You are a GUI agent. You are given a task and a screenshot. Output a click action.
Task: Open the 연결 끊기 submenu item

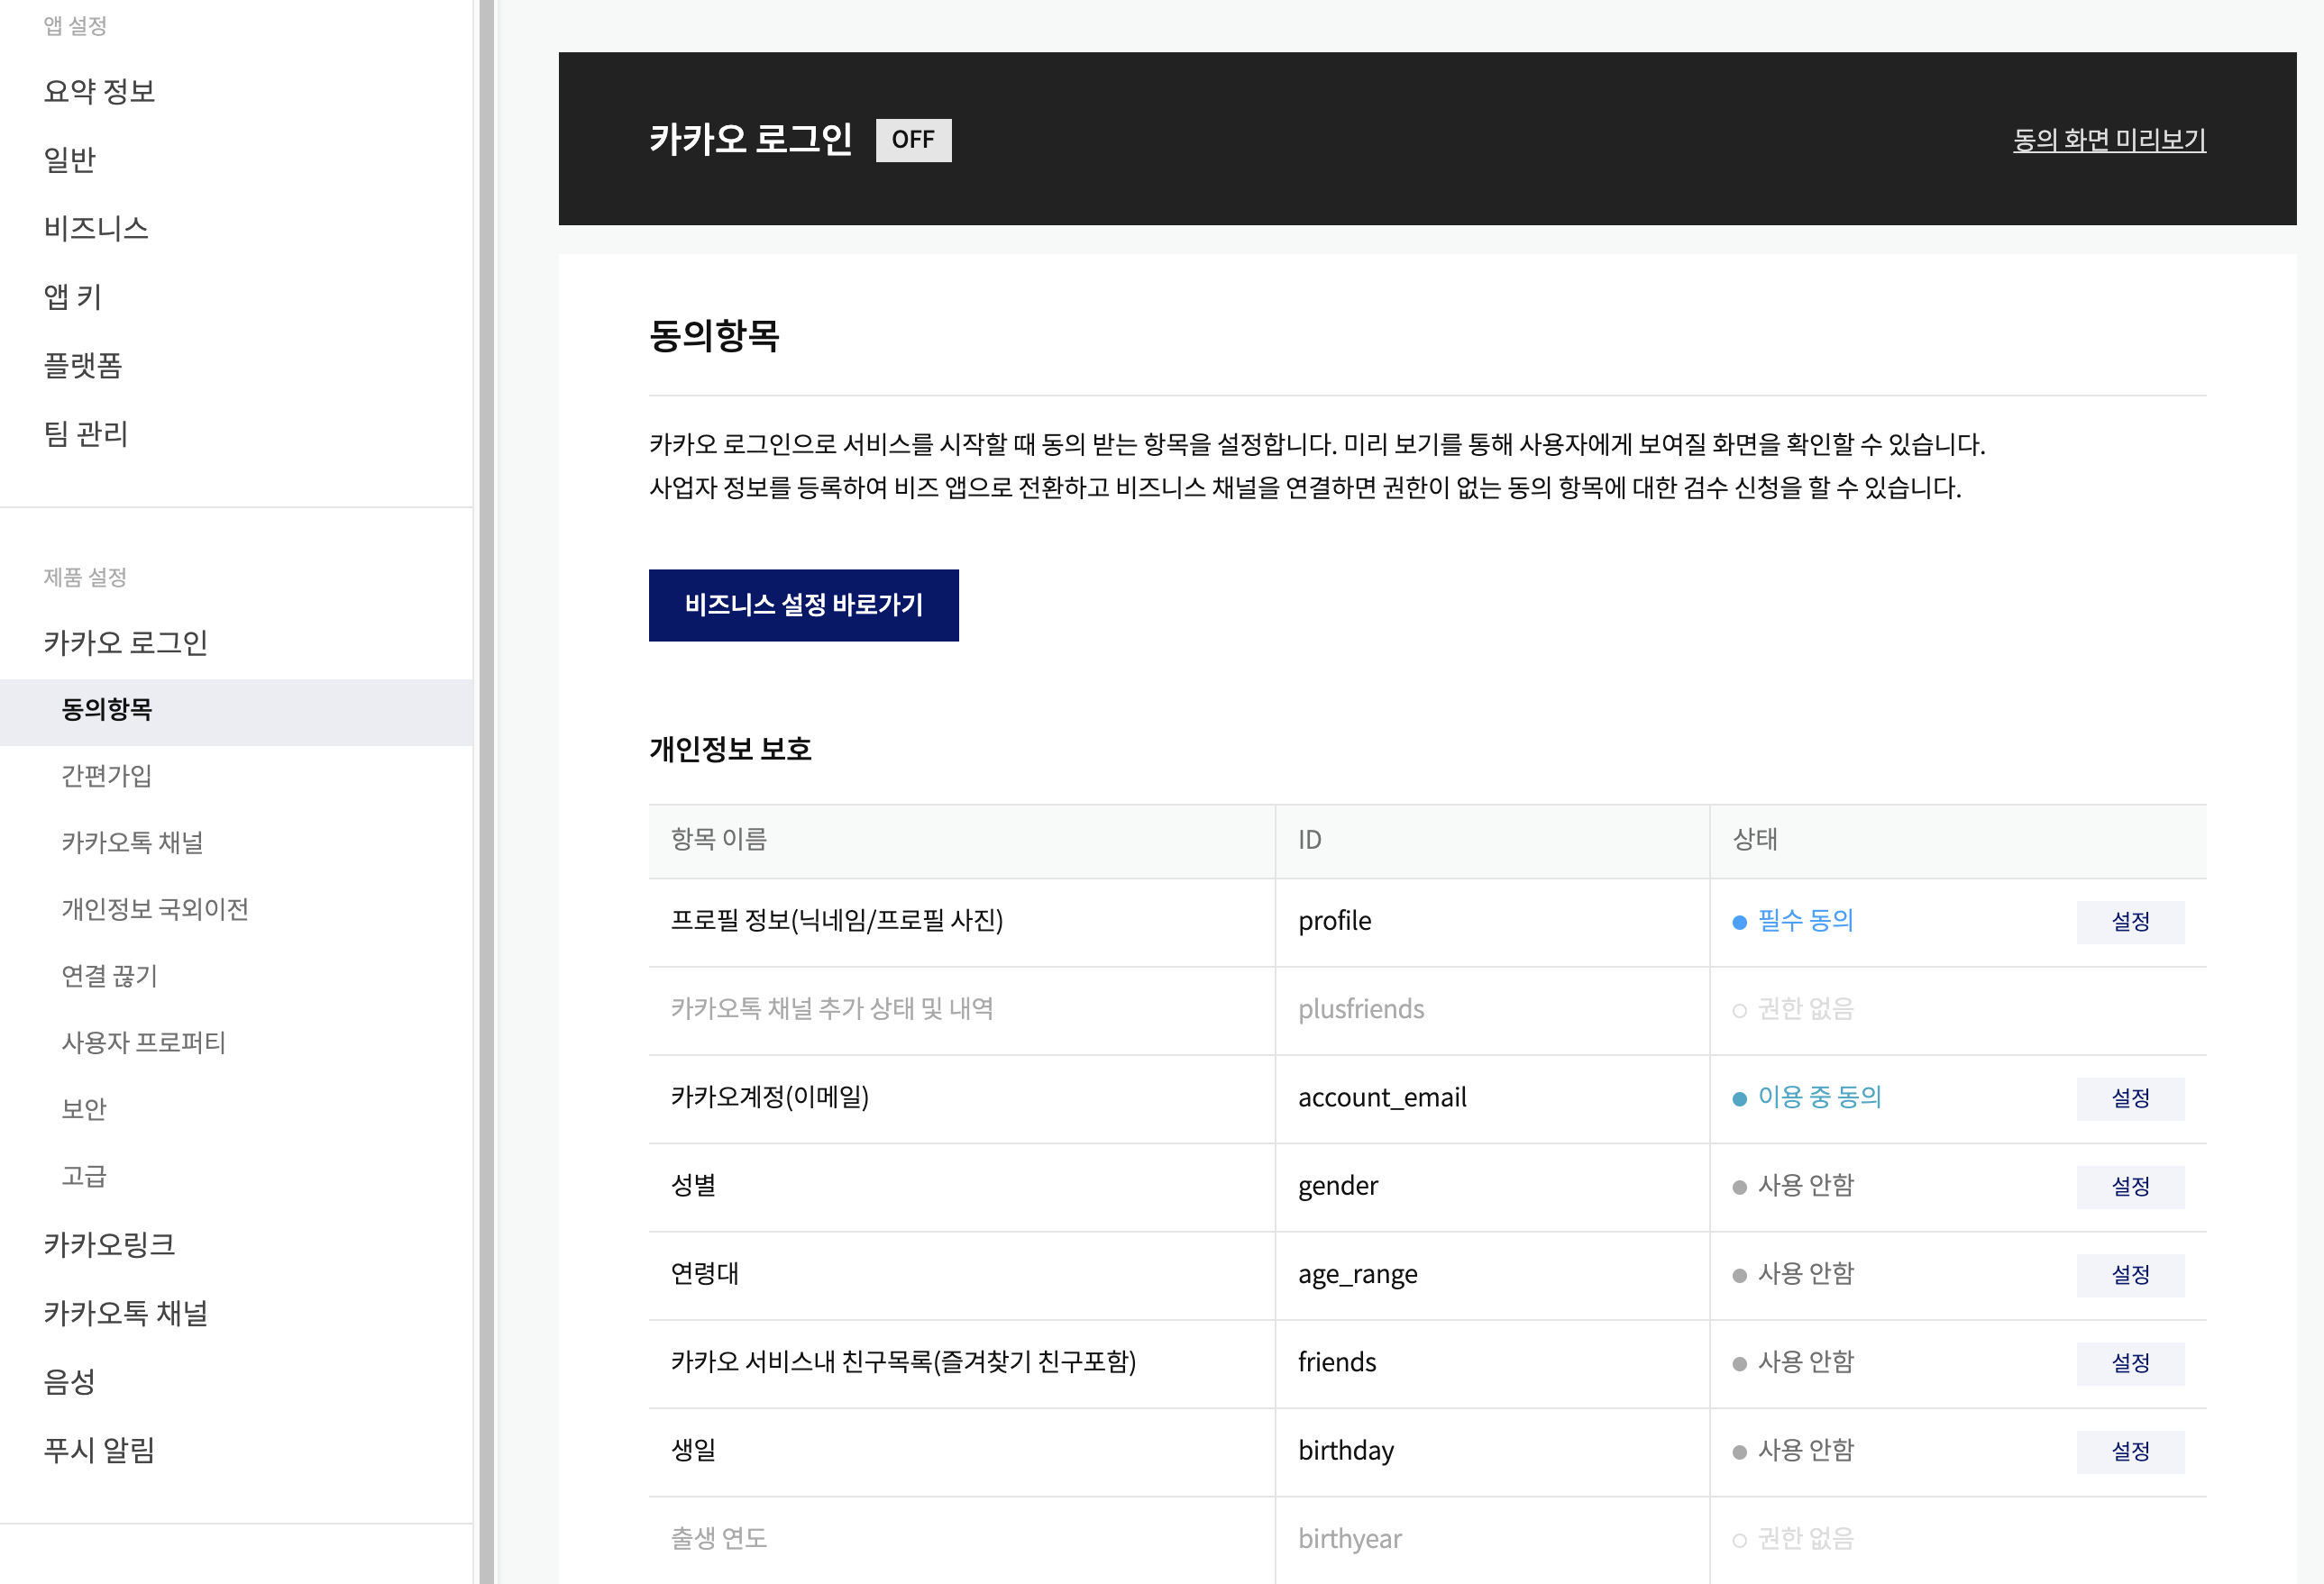pyautogui.click(x=109, y=977)
